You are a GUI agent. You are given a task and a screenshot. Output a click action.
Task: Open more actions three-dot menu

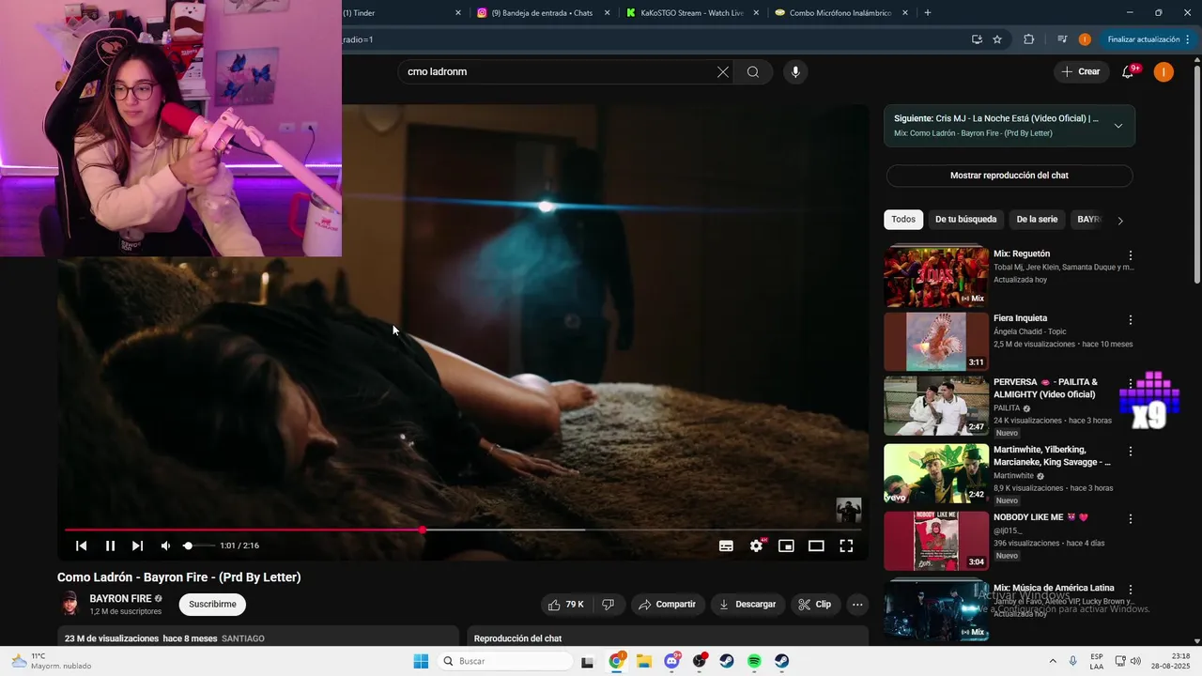coord(857,605)
